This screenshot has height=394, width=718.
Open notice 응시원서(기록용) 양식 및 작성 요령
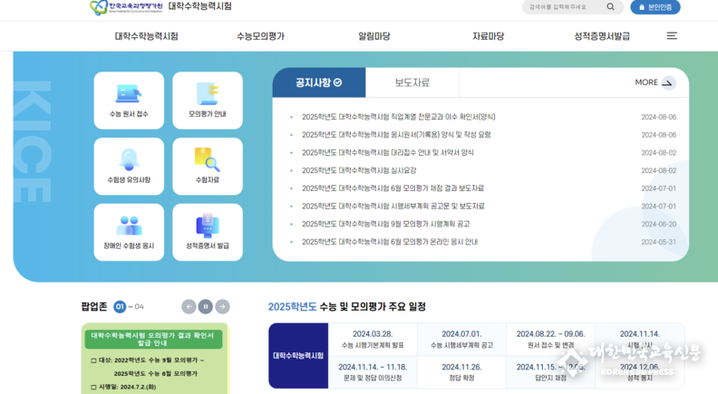click(x=396, y=135)
